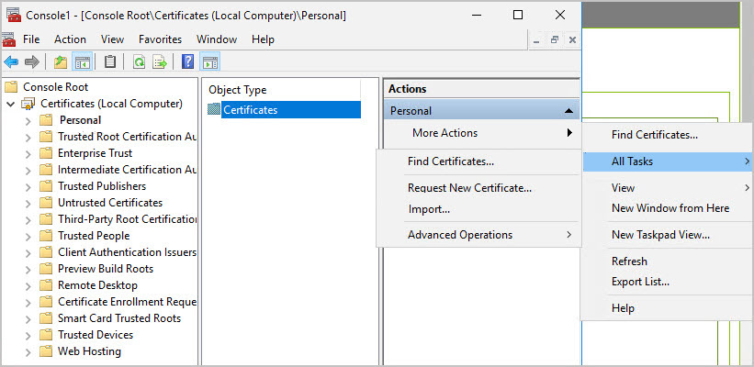The width and height of the screenshot is (754, 367).
Task: Choose Request New Certificate from submenu
Action: (x=469, y=188)
